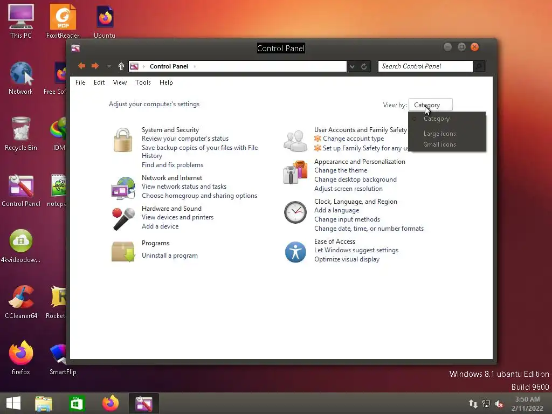Open firefox desktop shortcut
This screenshot has width=552, height=414.
(21, 358)
